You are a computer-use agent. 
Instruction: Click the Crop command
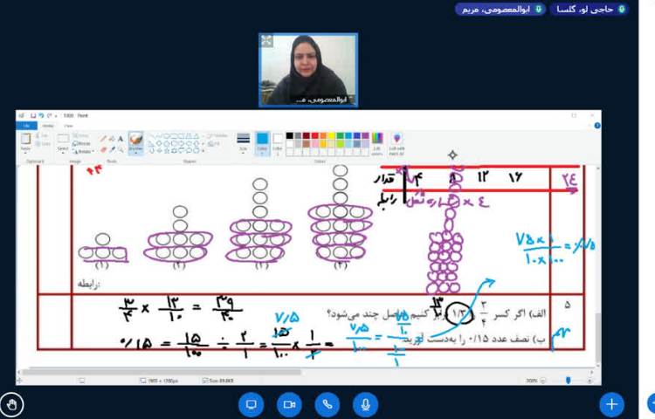79,135
